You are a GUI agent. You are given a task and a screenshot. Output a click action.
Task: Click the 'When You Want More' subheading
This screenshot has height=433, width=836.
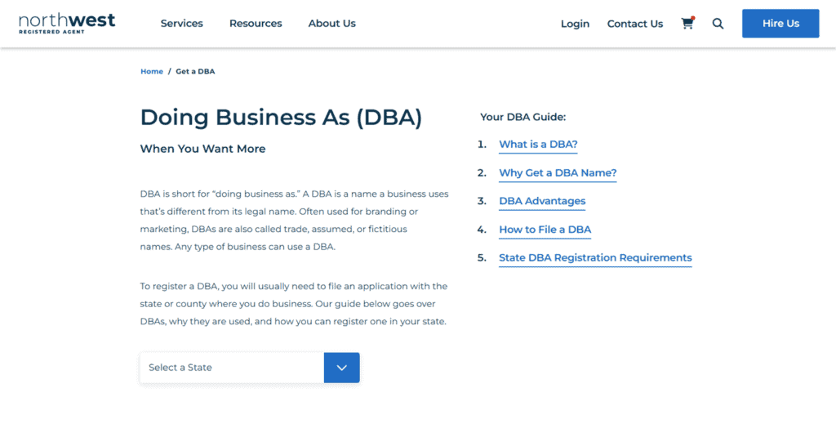click(202, 149)
